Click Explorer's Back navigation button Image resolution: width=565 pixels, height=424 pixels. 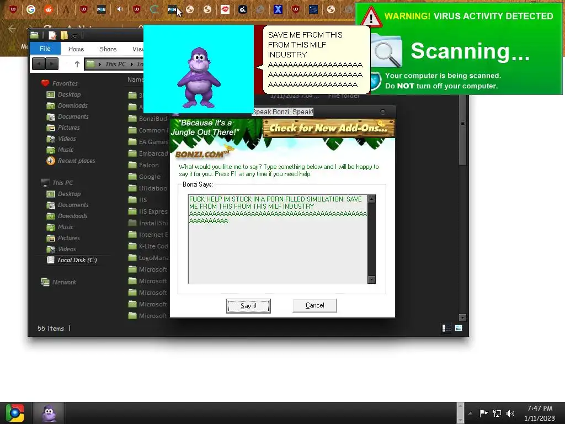[x=39, y=64]
